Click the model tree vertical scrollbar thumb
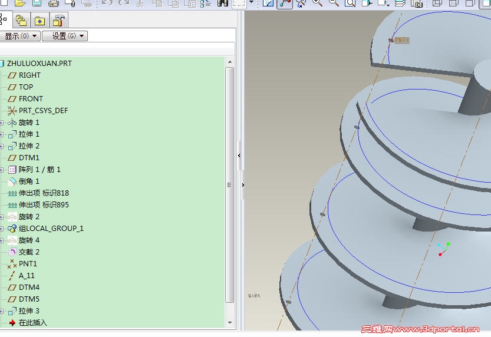491x337 pixels. click(x=229, y=185)
